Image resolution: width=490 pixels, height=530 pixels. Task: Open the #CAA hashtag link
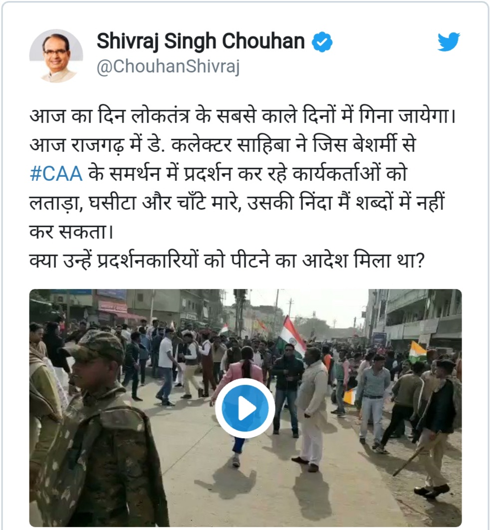tap(56, 174)
